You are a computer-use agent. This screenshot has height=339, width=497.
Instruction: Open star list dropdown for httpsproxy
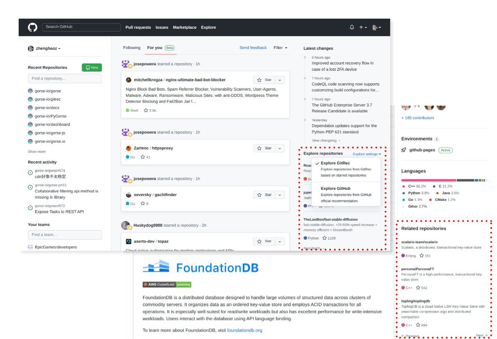pyautogui.click(x=280, y=148)
